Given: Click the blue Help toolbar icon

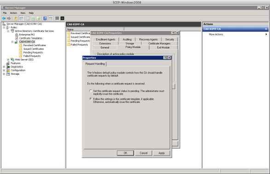Looking at the screenshot, I should point(45,18).
